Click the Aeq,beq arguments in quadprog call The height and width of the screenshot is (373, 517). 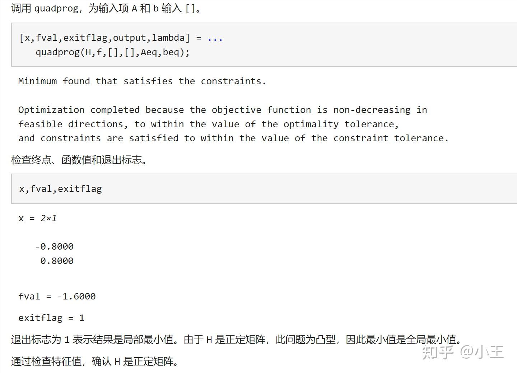[162, 52]
